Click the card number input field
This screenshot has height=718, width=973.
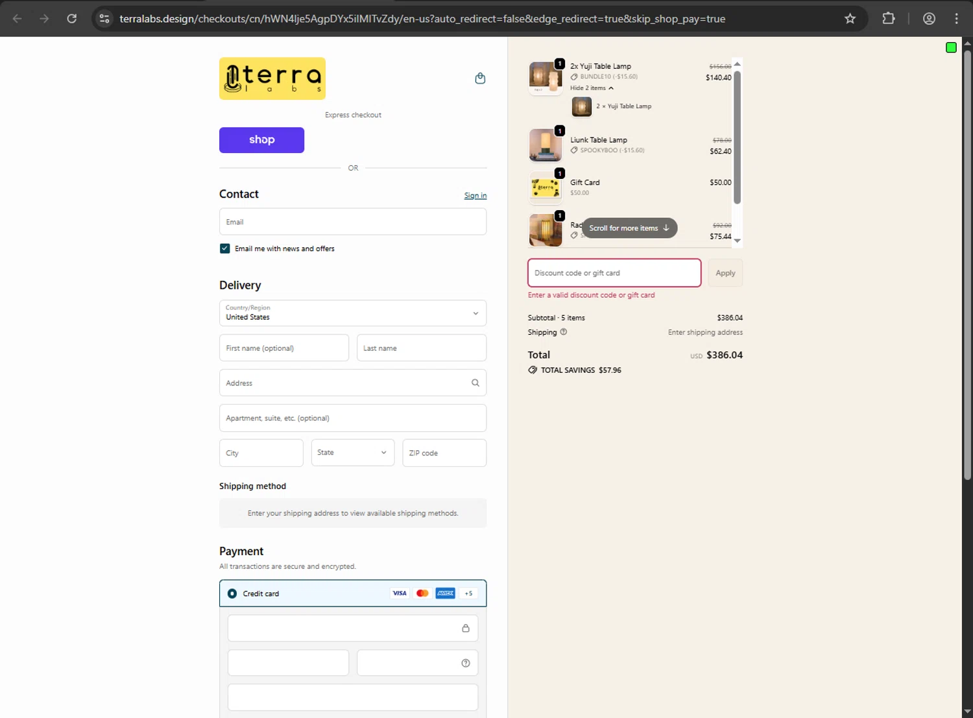(x=353, y=628)
